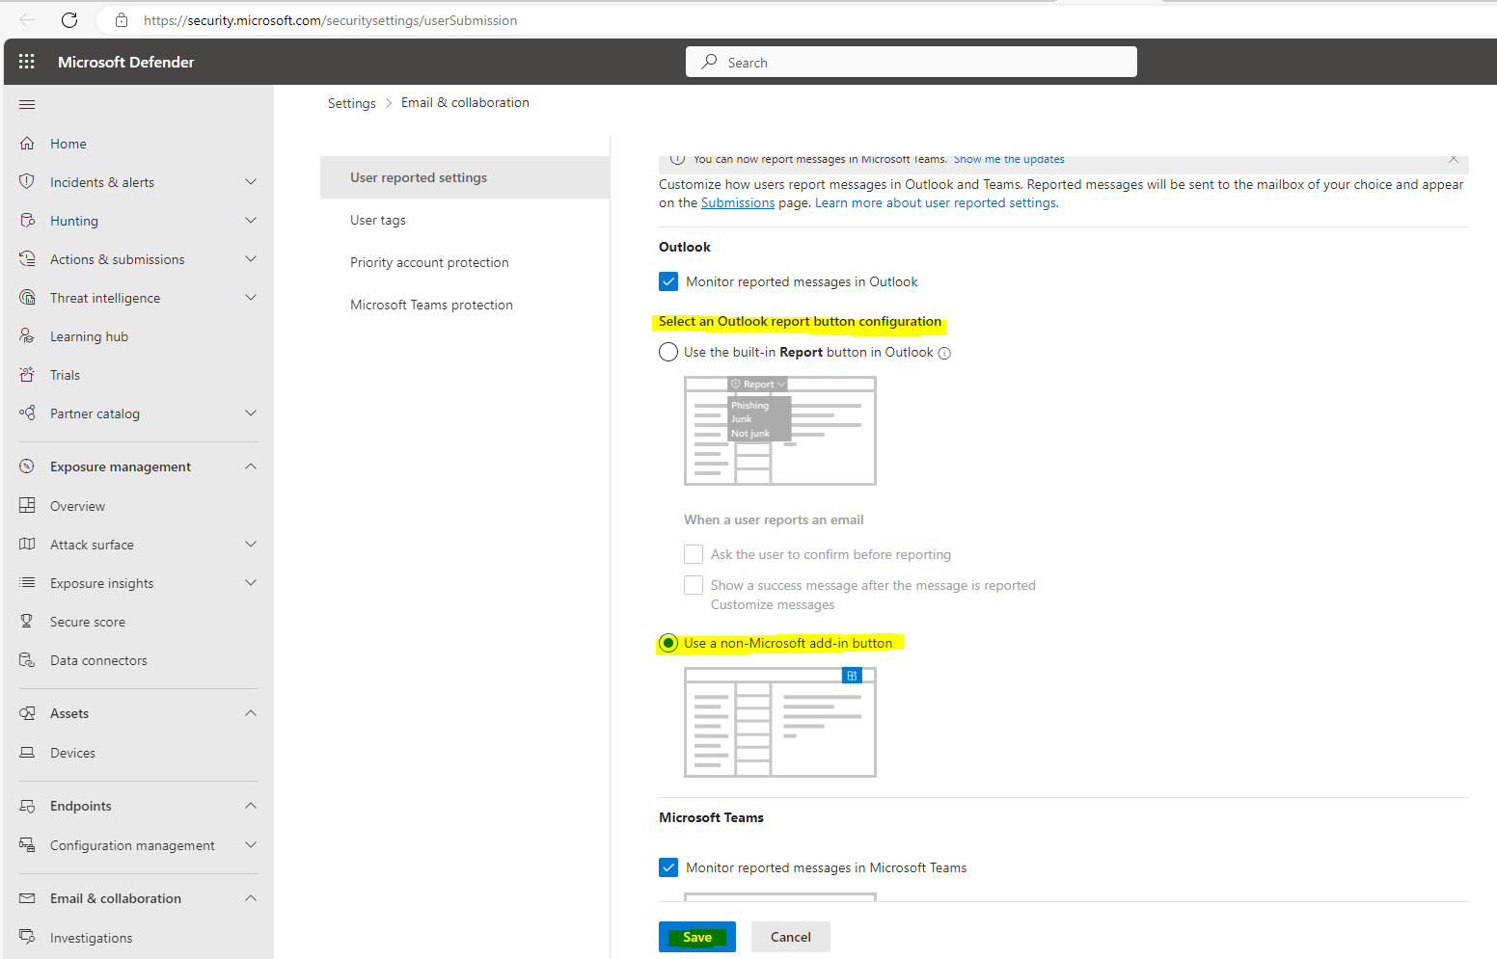This screenshot has width=1497, height=959.
Task: Open the Submissions link
Action: (737, 202)
